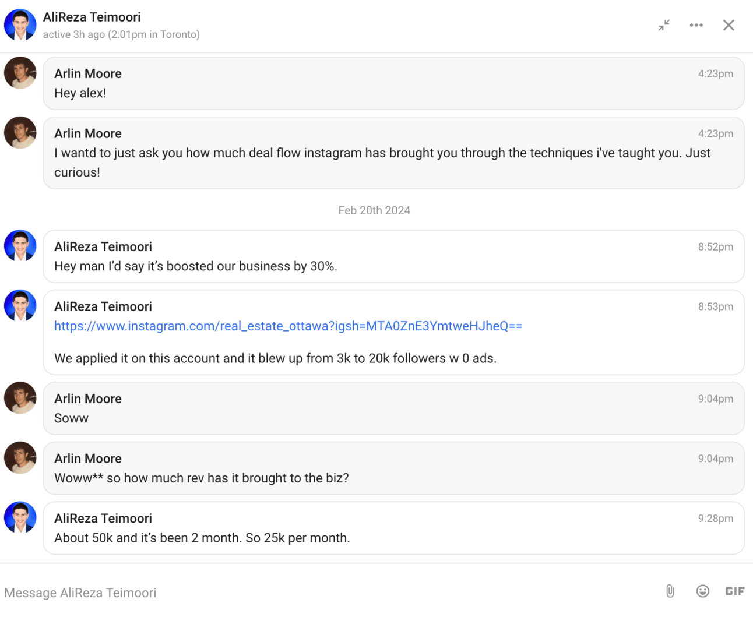Attach a file with the paperclip icon
The image size is (753, 617).
[x=670, y=591]
